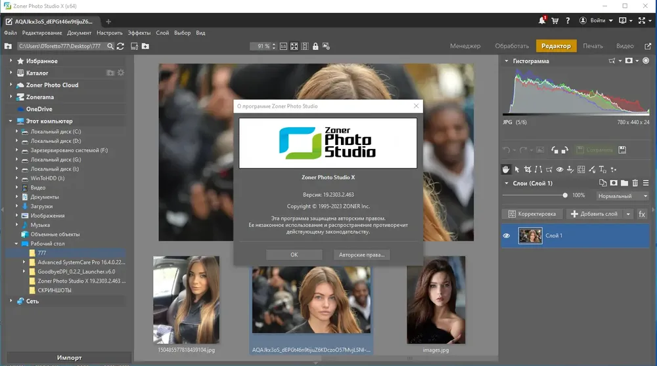The image size is (657, 366).
Task: Collapse the Гистограмма panel
Action: 507,61
